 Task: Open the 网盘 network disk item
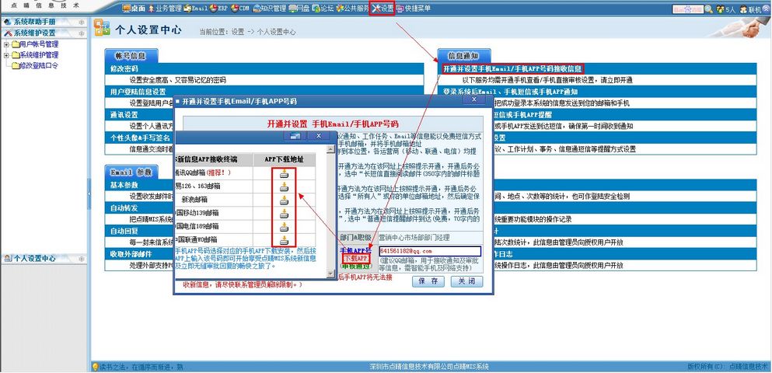(x=298, y=9)
